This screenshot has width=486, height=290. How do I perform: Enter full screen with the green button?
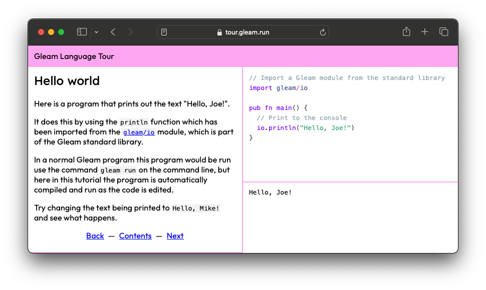(x=61, y=32)
